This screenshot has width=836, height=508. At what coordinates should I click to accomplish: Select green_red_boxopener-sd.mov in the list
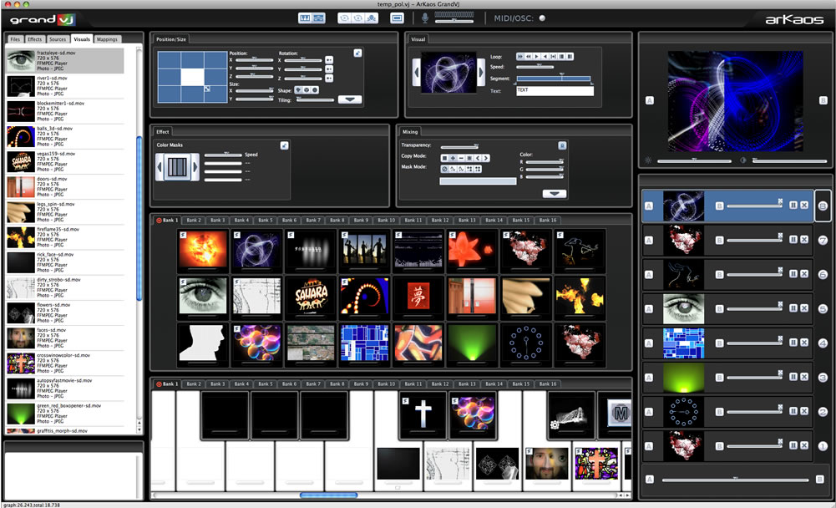coord(65,414)
